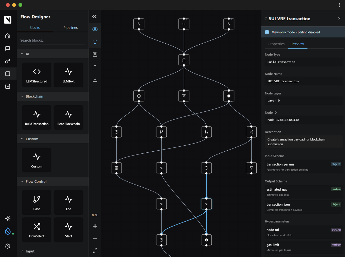Screen dimensions: 345x257
Task: Toggle view-only eye icon
Action: 95,29
